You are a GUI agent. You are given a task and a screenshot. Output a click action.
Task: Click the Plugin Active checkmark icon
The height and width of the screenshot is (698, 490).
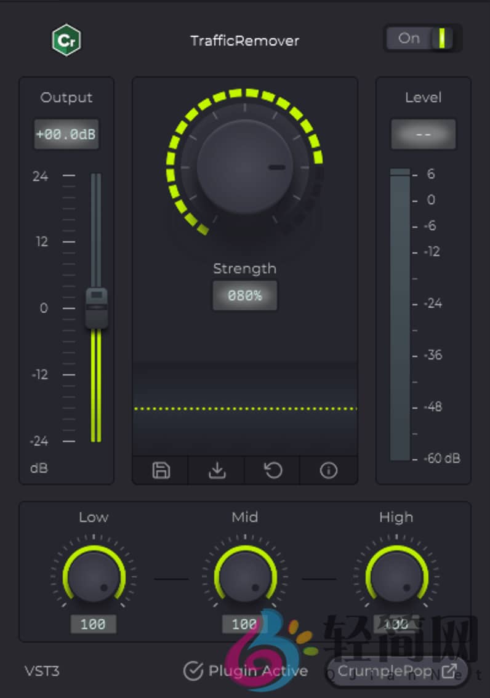click(193, 671)
